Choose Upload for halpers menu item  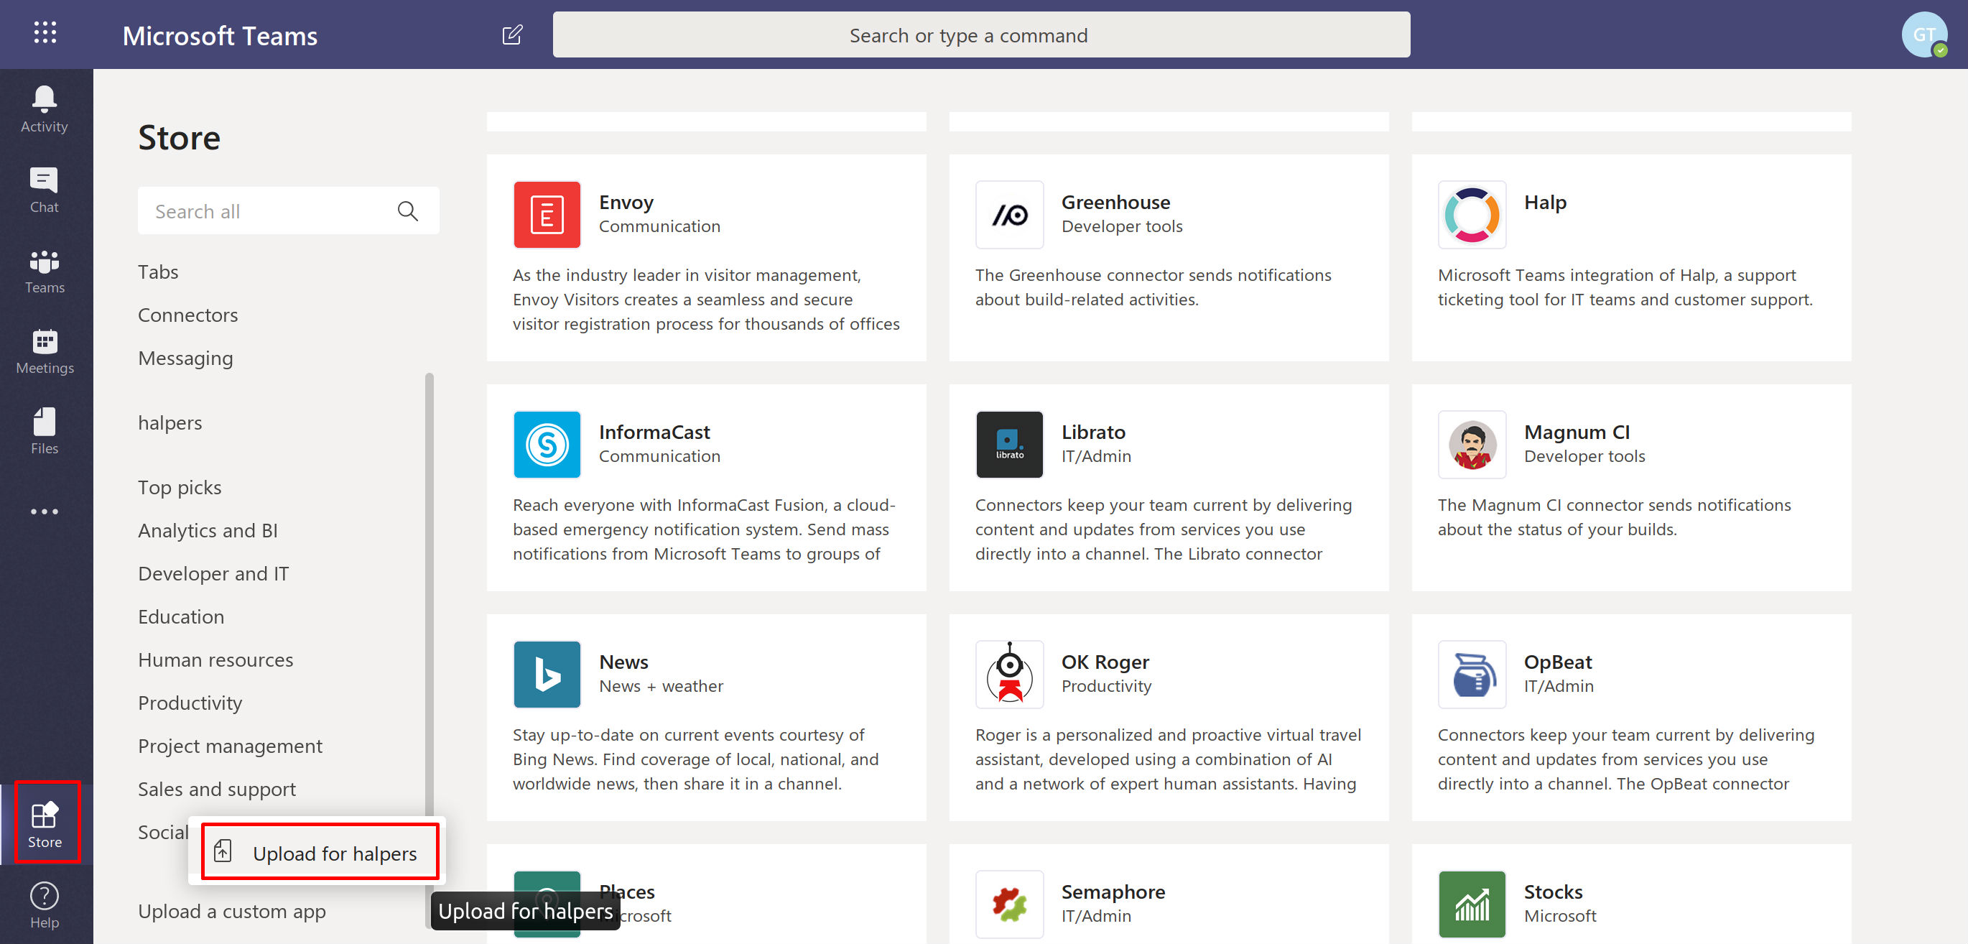320,852
